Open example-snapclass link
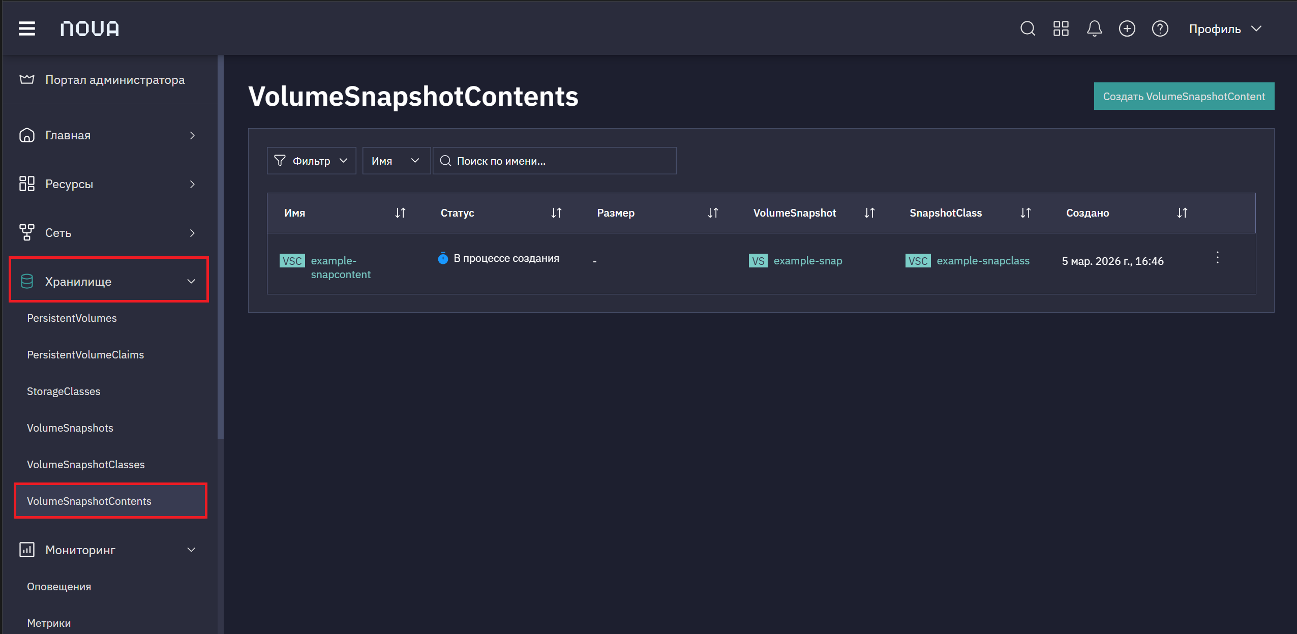The width and height of the screenshot is (1297, 634). click(x=983, y=261)
